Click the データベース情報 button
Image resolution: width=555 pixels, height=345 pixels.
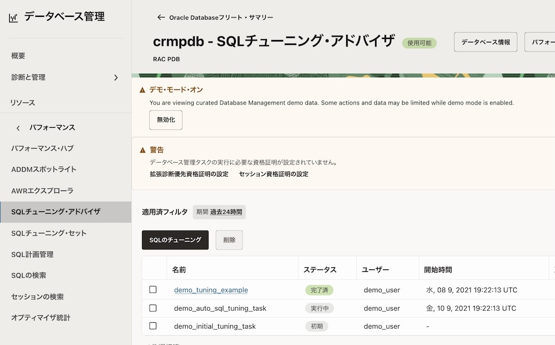[485, 42]
